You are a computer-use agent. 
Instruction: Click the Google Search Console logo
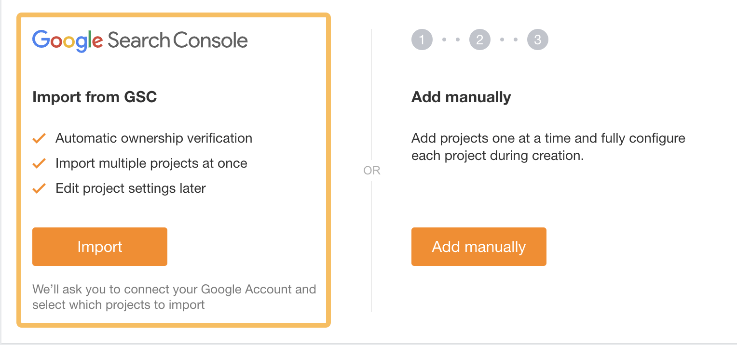point(139,40)
